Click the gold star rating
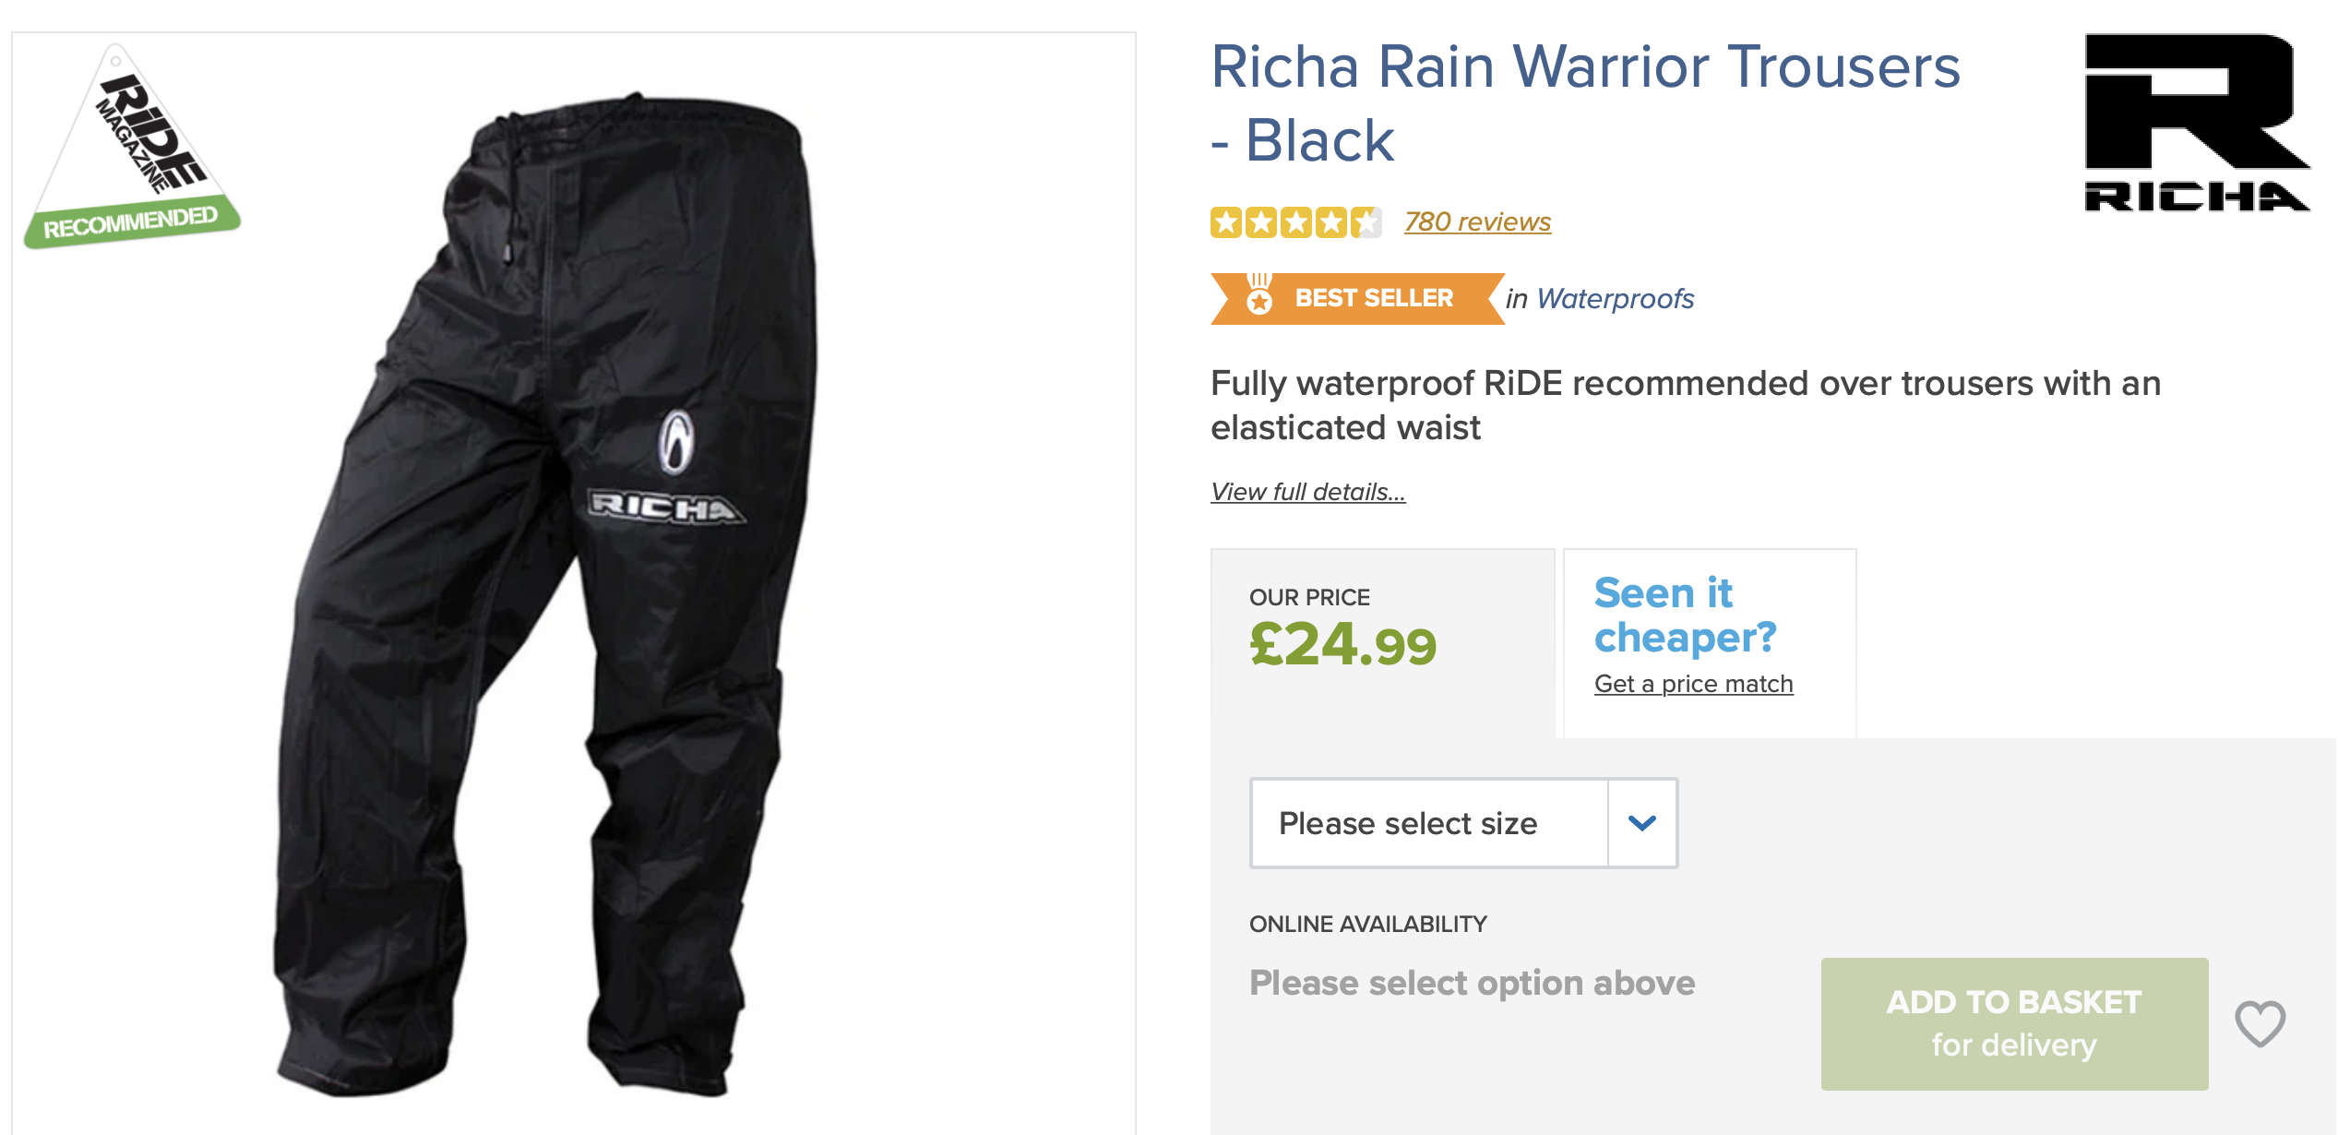Screen dimensions: 2338x1135 [1295, 222]
